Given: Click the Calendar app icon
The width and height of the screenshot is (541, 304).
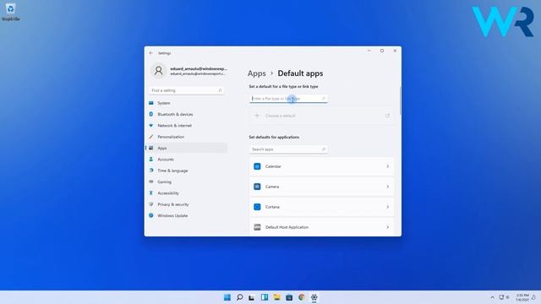Looking at the screenshot, I should 257,166.
